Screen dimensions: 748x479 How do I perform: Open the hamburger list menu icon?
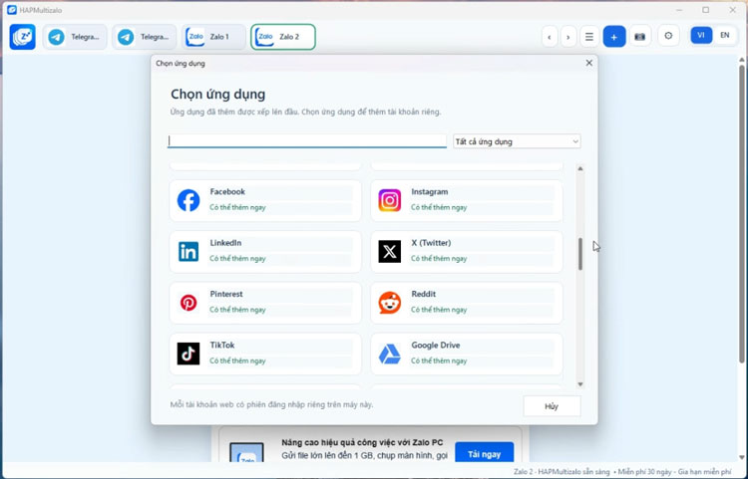(589, 37)
